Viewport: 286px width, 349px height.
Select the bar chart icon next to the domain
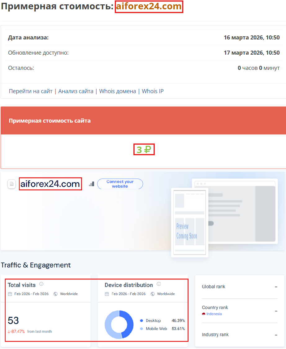[x=92, y=184]
